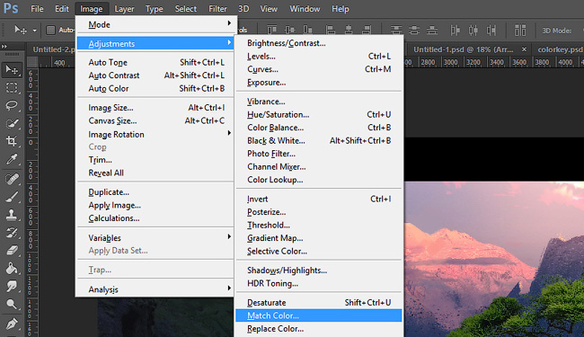The height and width of the screenshot is (337, 584).
Task: Choose Replace Color adjustment
Action: (x=318, y=328)
